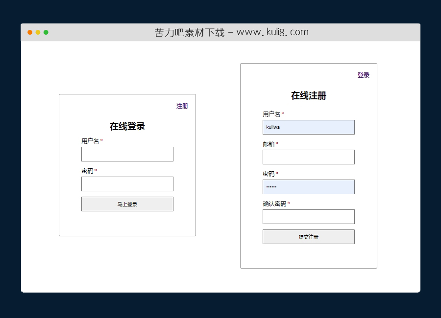Click the login form password input
The height and width of the screenshot is (318, 441).
[127, 184]
